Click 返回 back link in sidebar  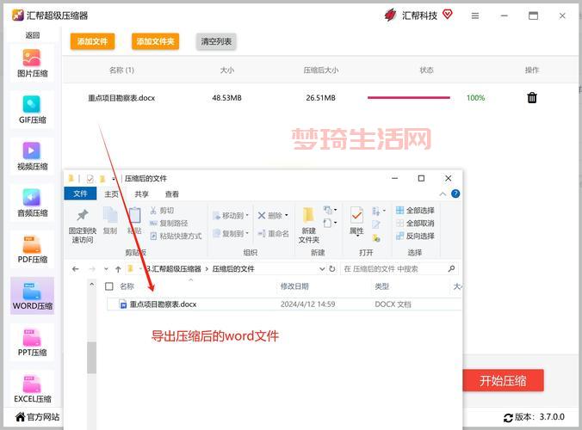click(x=33, y=35)
